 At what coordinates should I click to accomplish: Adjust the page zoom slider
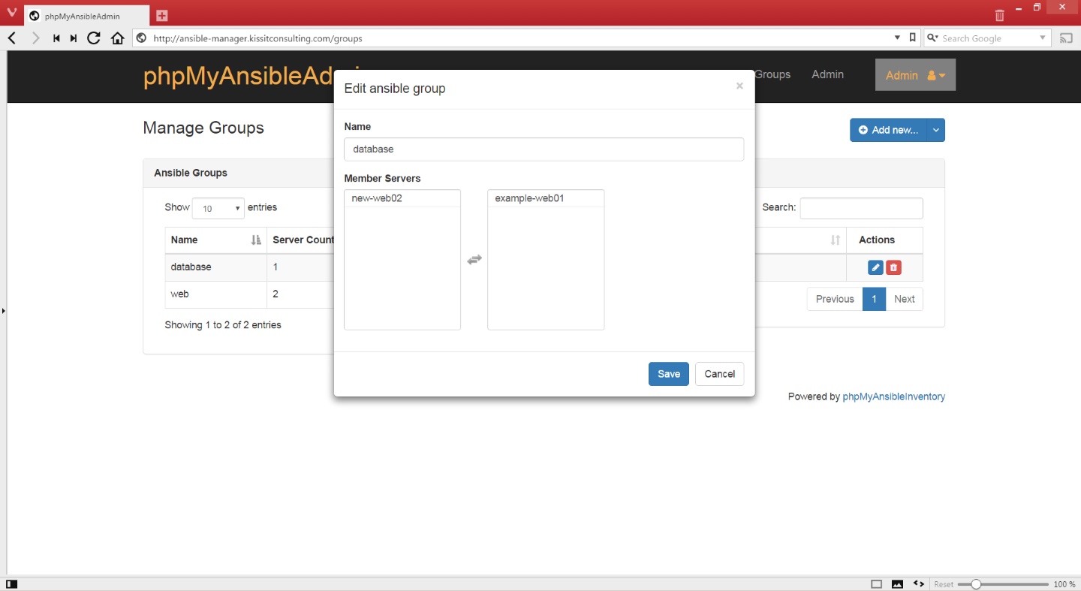[976, 584]
